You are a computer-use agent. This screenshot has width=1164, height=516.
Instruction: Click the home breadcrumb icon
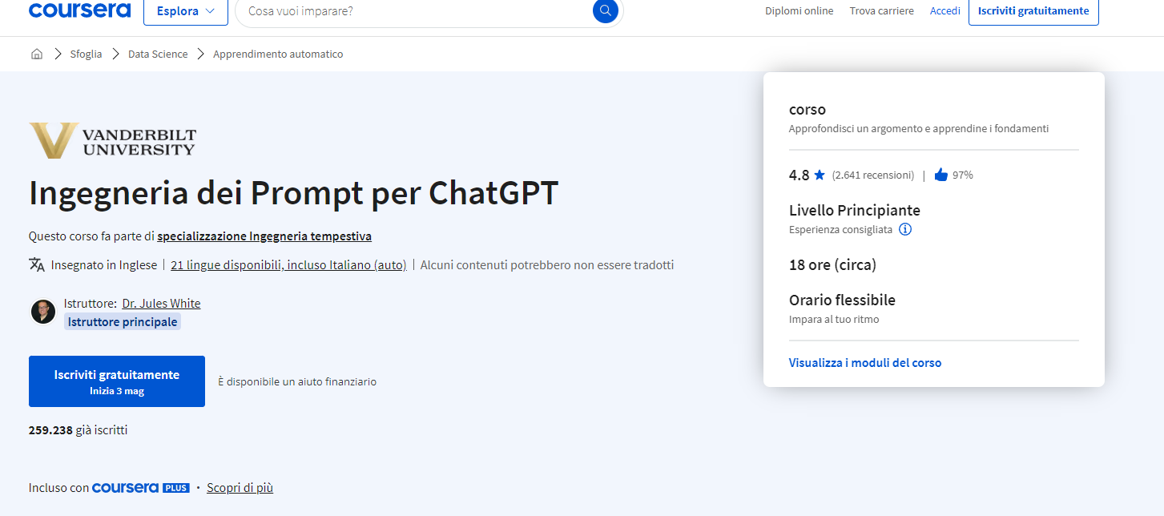(x=37, y=54)
